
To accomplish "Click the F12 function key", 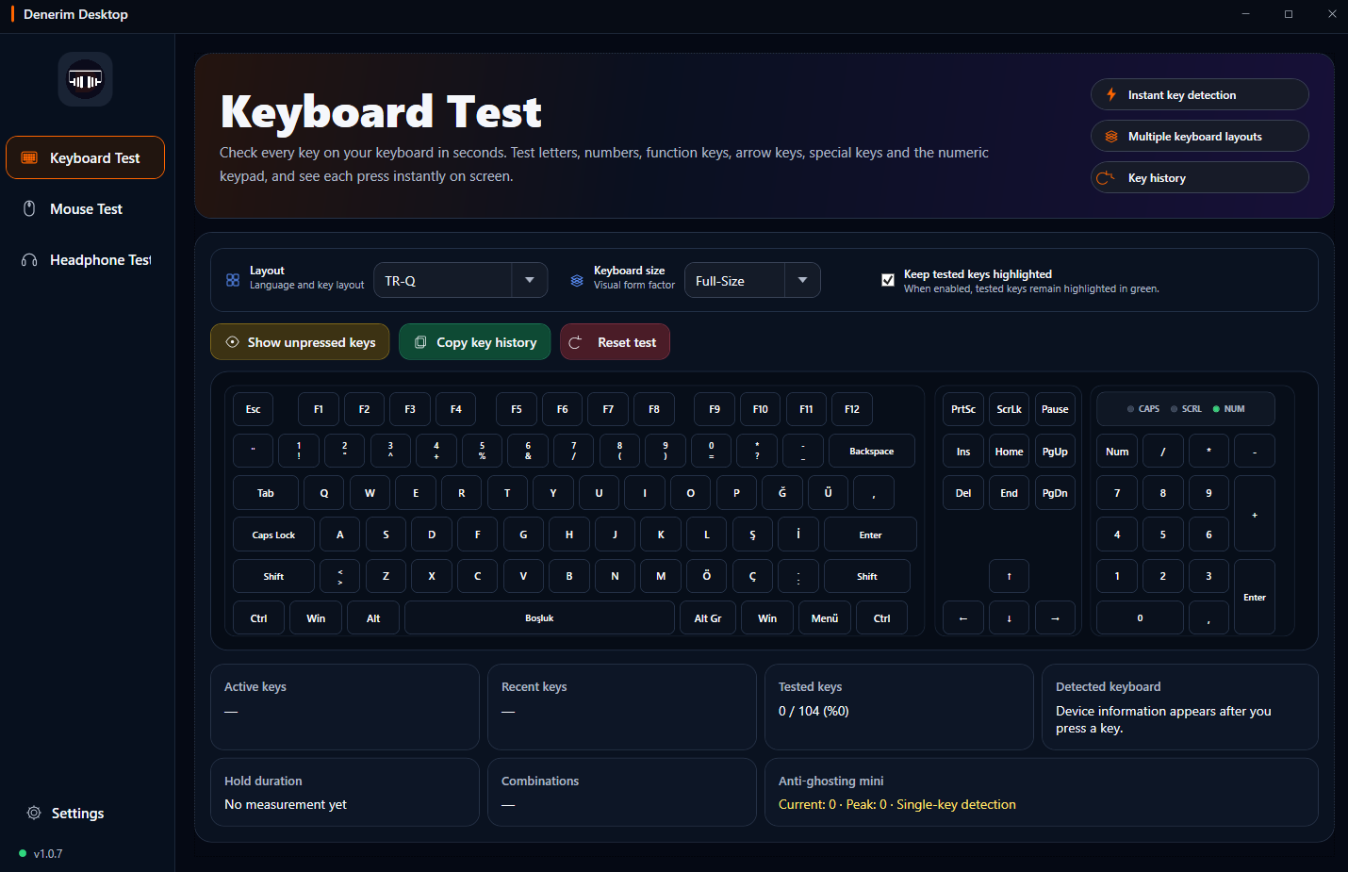I will (x=852, y=409).
